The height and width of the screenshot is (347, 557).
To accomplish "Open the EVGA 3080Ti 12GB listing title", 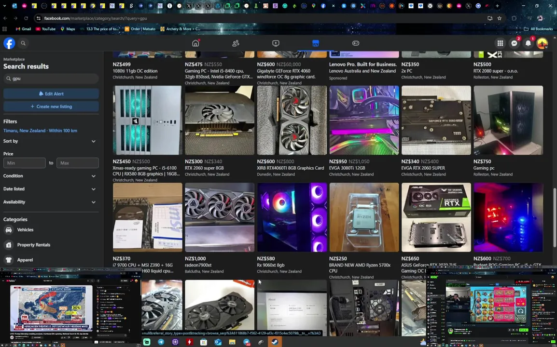I will [347, 168].
